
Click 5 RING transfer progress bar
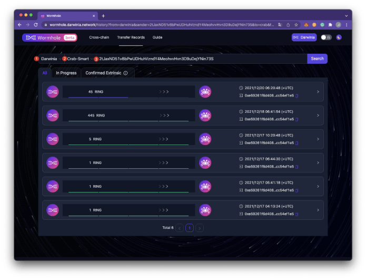(x=128, y=139)
